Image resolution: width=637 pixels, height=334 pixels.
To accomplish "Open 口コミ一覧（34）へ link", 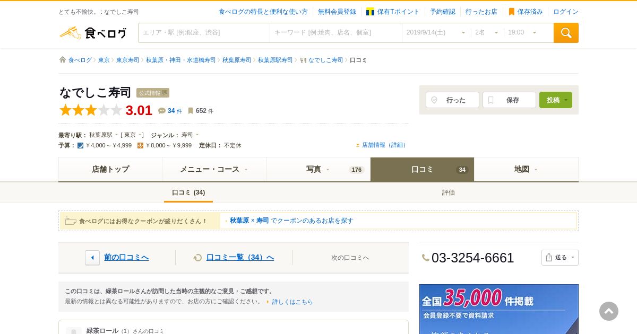I will coord(240,258).
